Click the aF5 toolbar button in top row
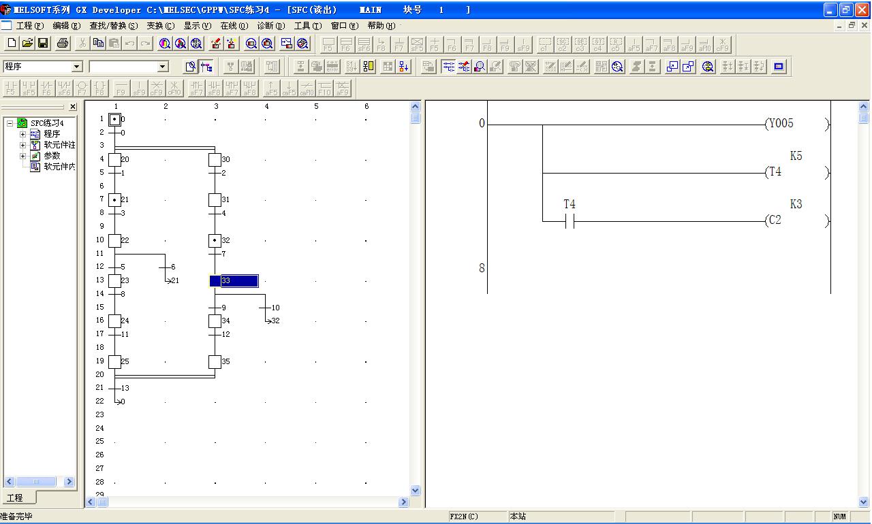The image size is (872, 524). [634, 45]
